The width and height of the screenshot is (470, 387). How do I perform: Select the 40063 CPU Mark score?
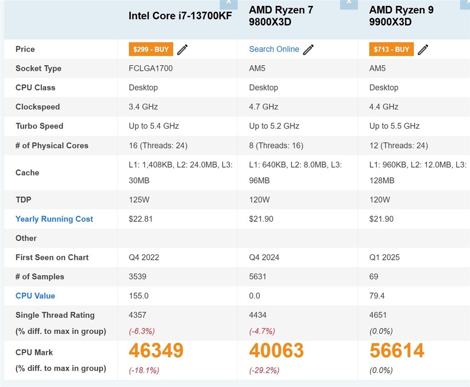click(x=276, y=351)
